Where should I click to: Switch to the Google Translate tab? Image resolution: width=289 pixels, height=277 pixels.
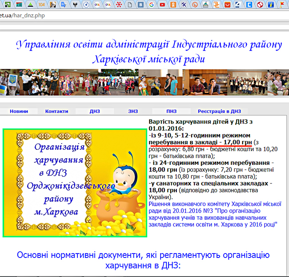tap(64, 4)
